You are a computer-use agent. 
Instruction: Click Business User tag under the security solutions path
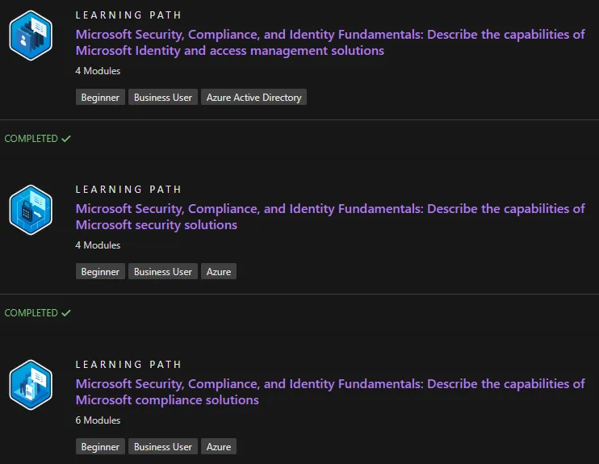click(x=163, y=272)
